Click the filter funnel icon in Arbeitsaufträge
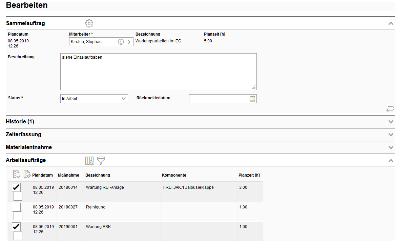This screenshot has height=241, width=395. 101,161
